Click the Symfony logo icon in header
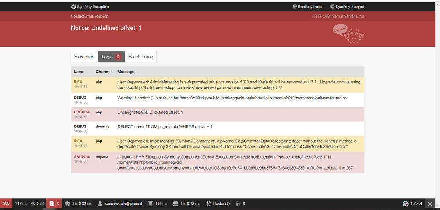Screen dimensions: 440x210 pyautogui.click(x=73, y=7)
